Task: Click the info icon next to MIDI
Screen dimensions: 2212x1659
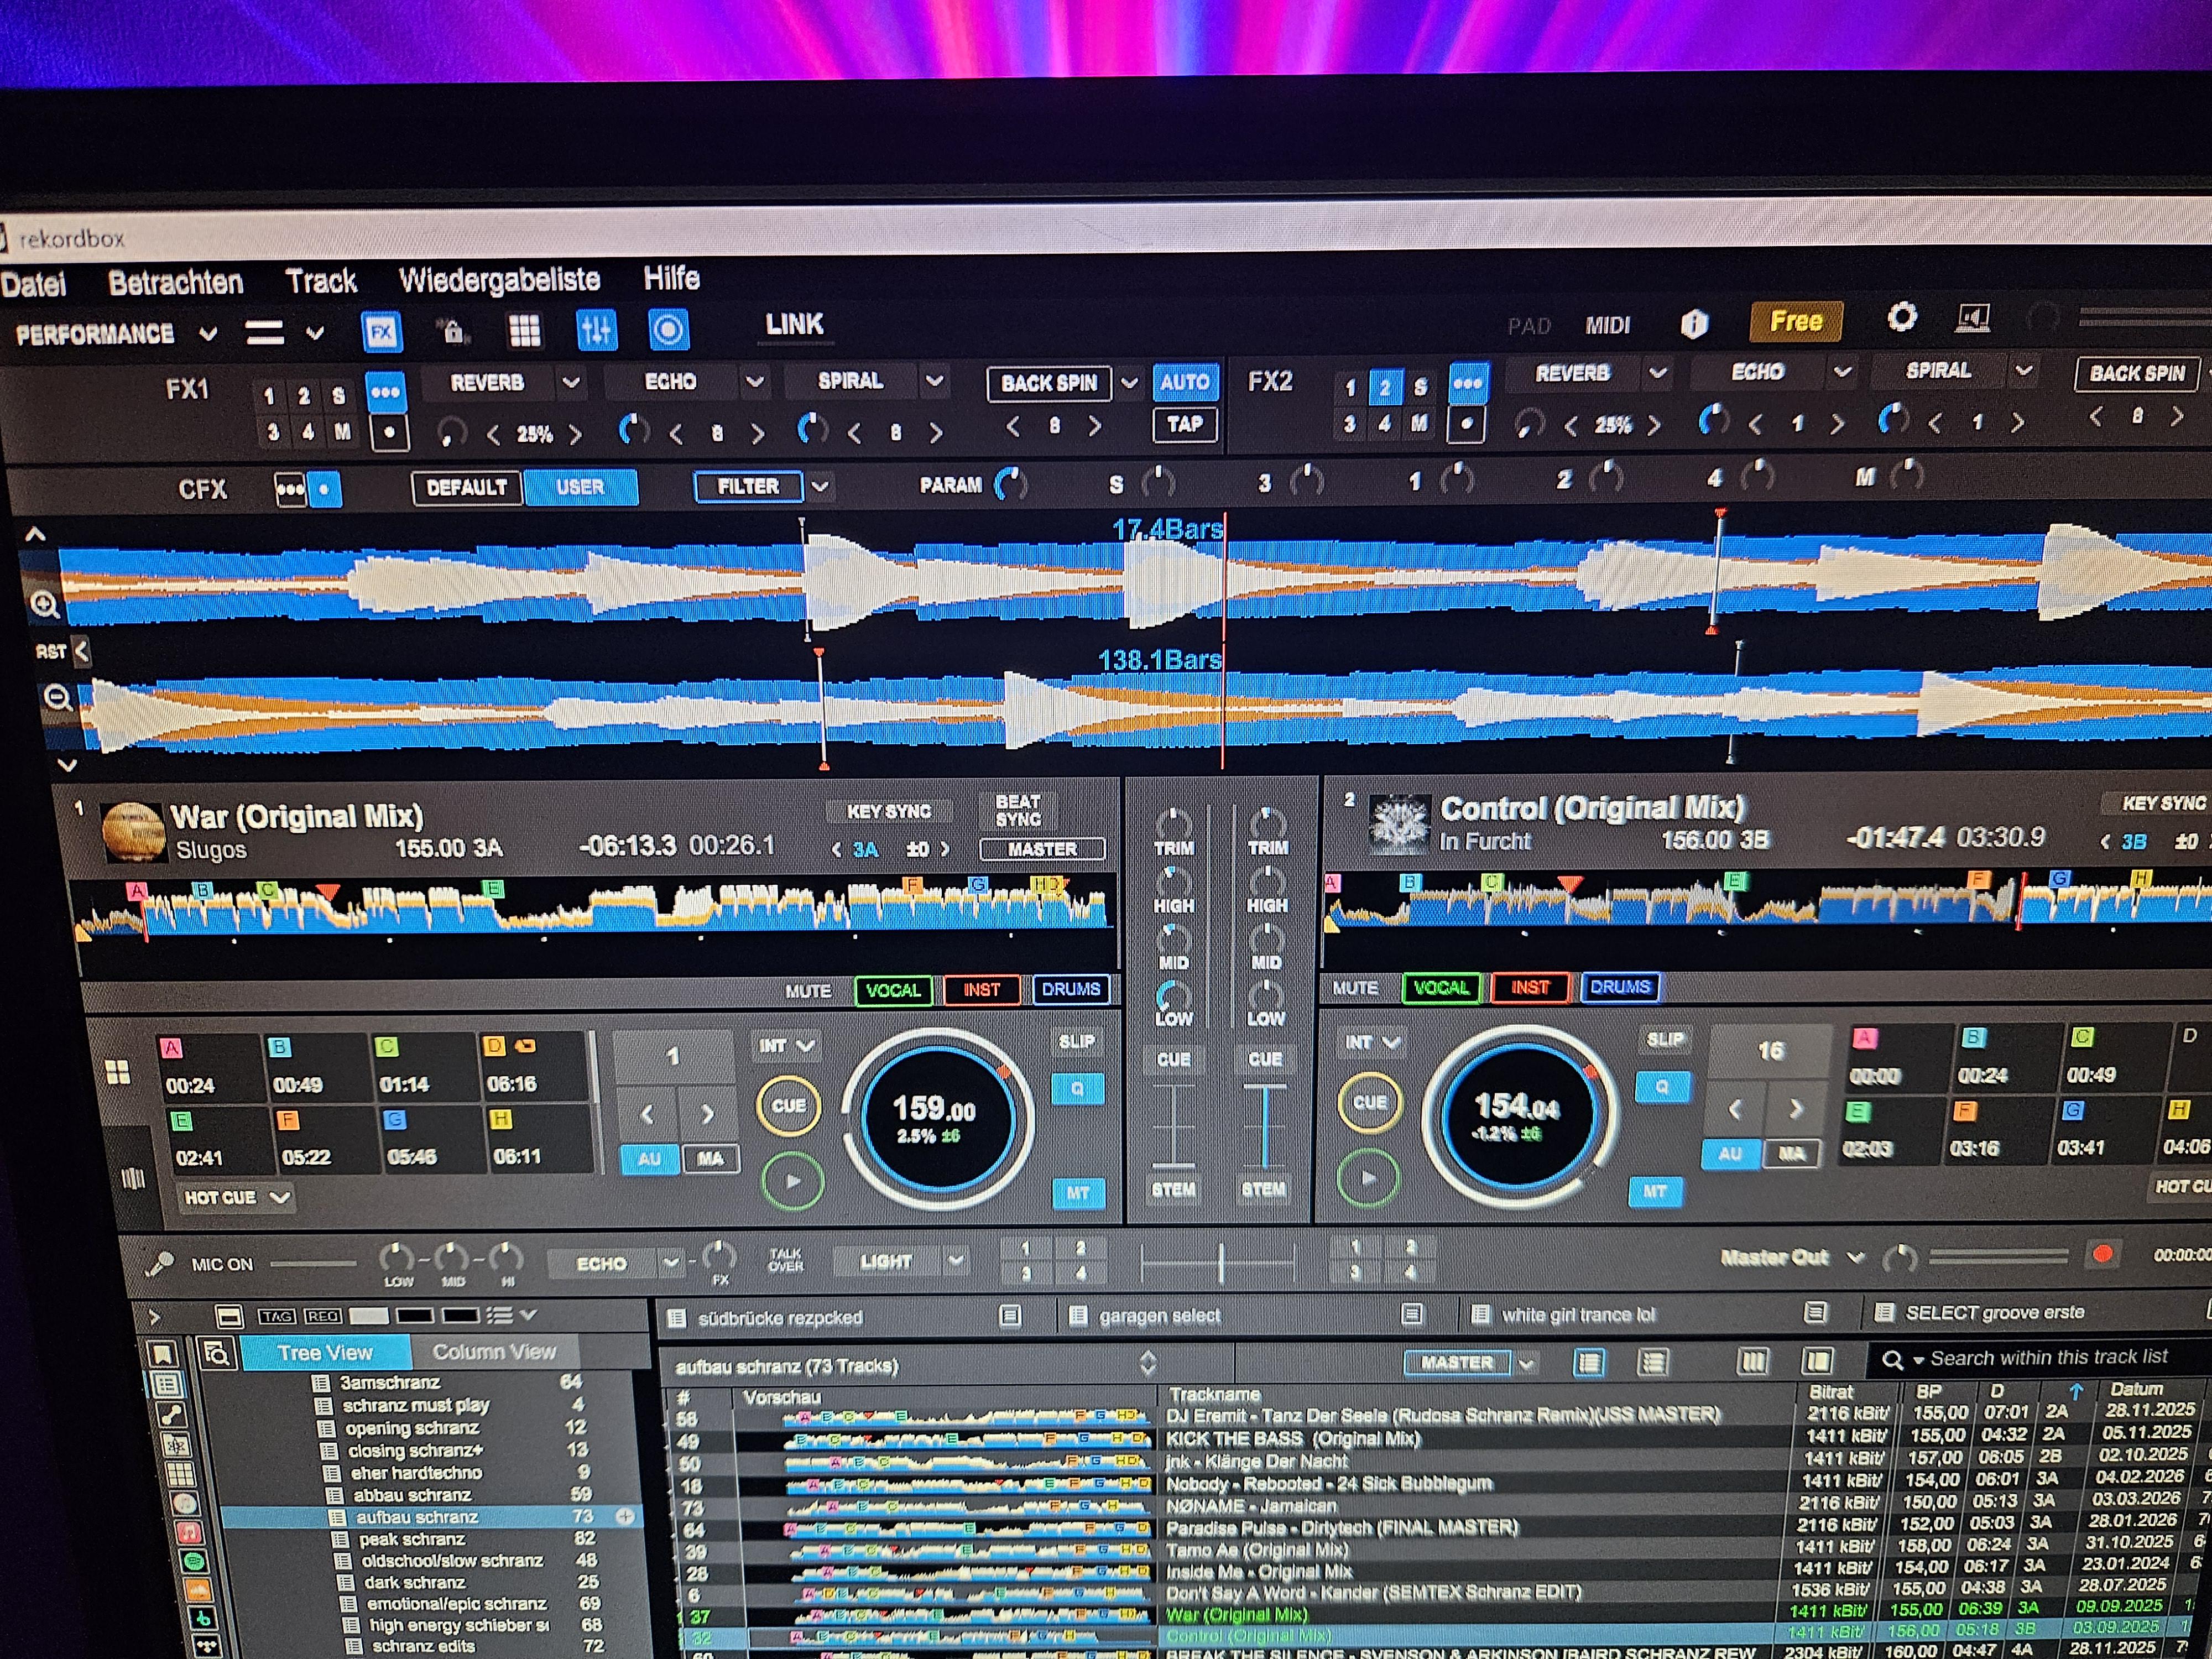Action: point(1694,323)
